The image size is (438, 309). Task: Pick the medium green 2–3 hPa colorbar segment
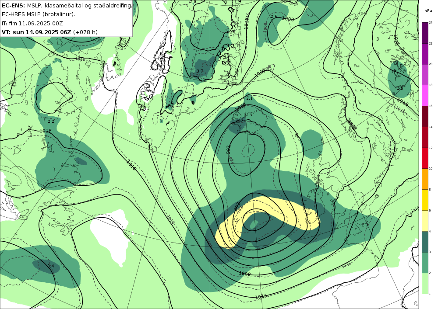tap(425, 262)
